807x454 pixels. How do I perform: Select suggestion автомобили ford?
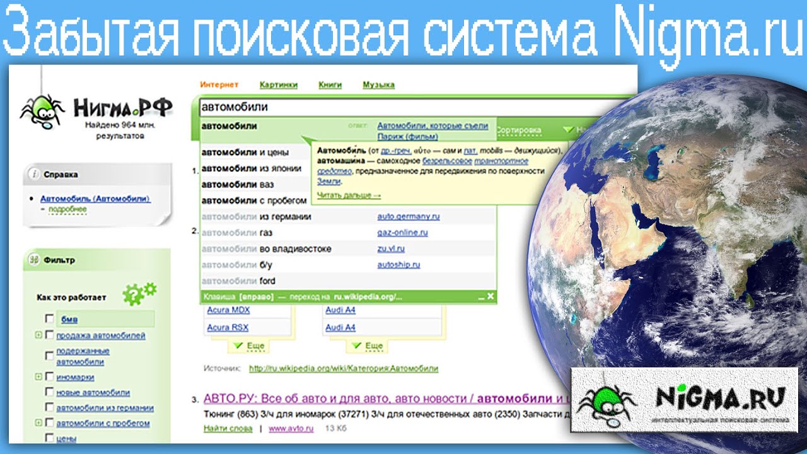238,281
